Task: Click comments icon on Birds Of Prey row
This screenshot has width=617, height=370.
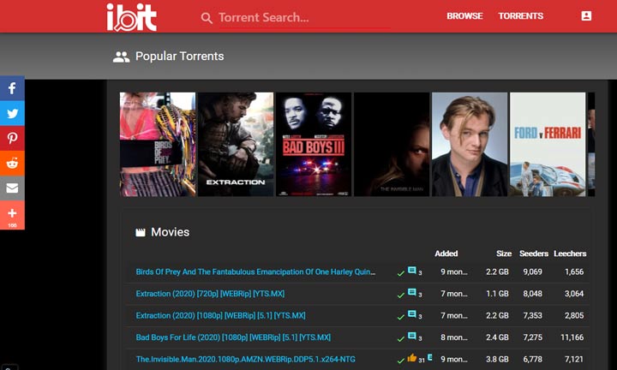Action: pyautogui.click(x=411, y=270)
